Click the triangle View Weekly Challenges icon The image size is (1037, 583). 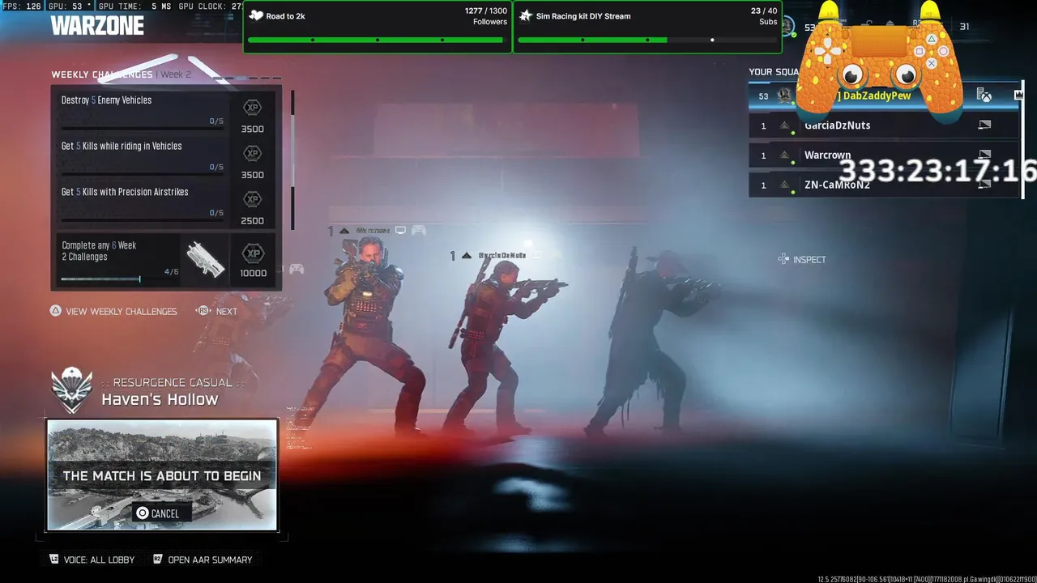[x=55, y=311]
